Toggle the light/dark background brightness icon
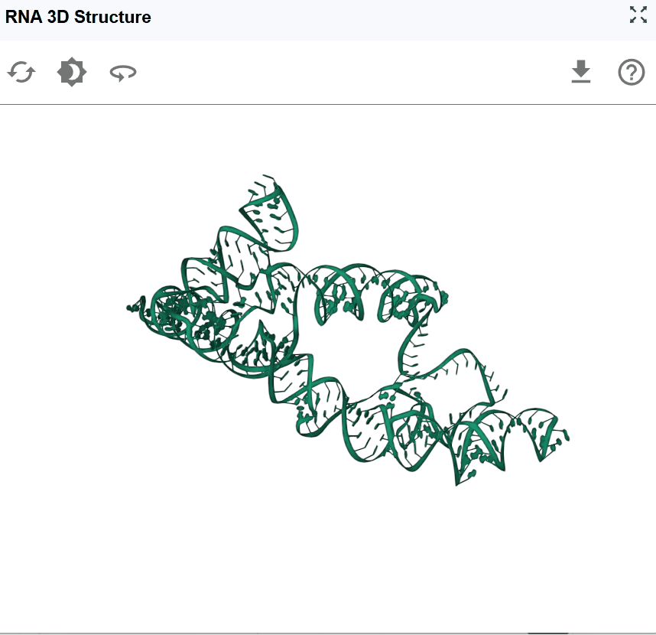The height and width of the screenshot is (635, 656). [72, 72]
